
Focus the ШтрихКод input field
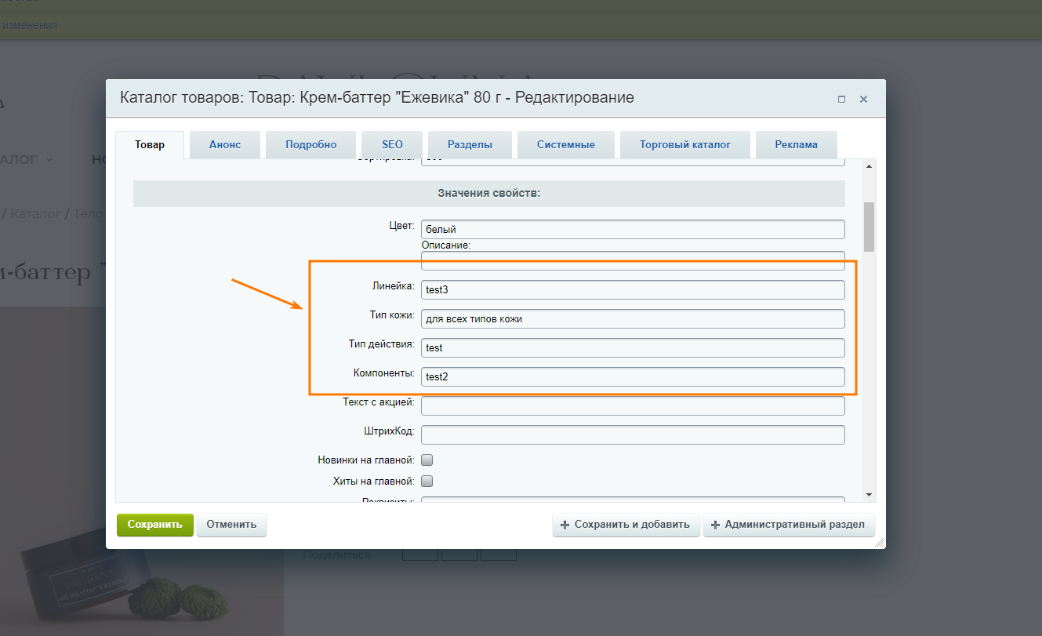pyautogui.click(x=634, y=434)
